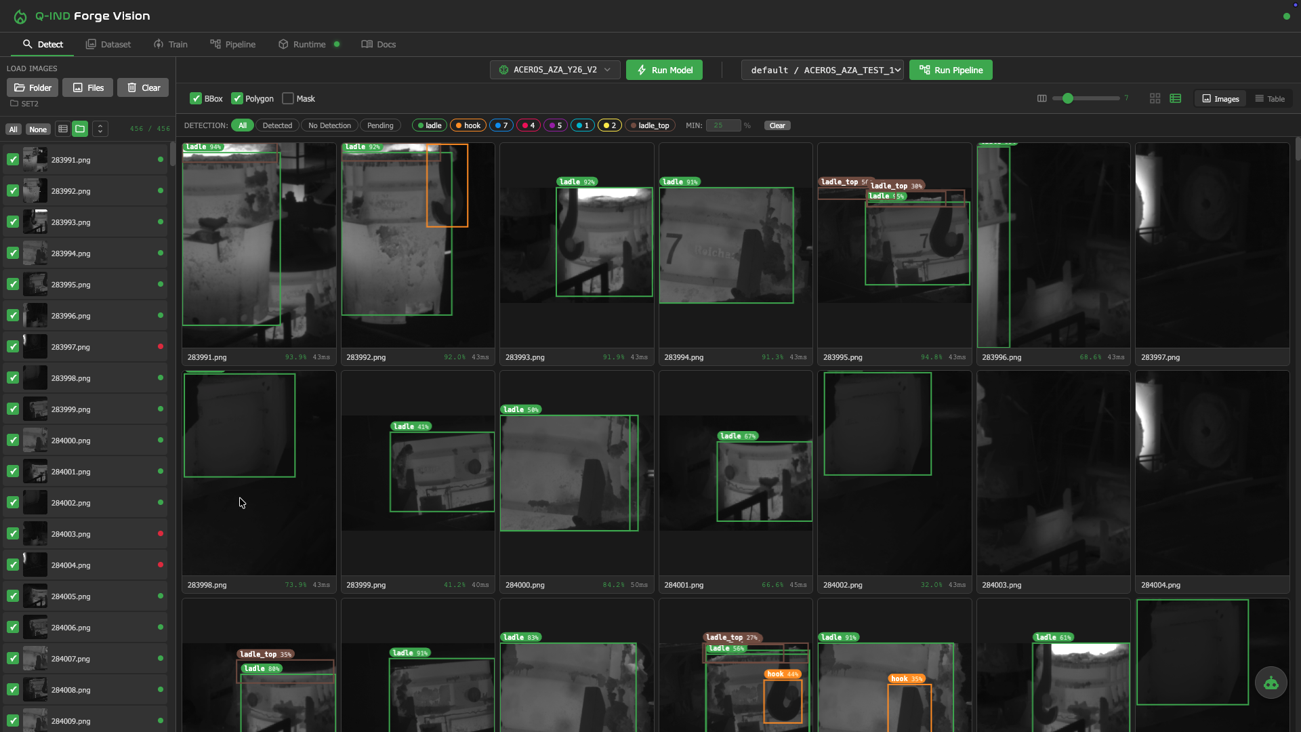
Task: Open the 284000.png image tile
Action: [577, 483]
